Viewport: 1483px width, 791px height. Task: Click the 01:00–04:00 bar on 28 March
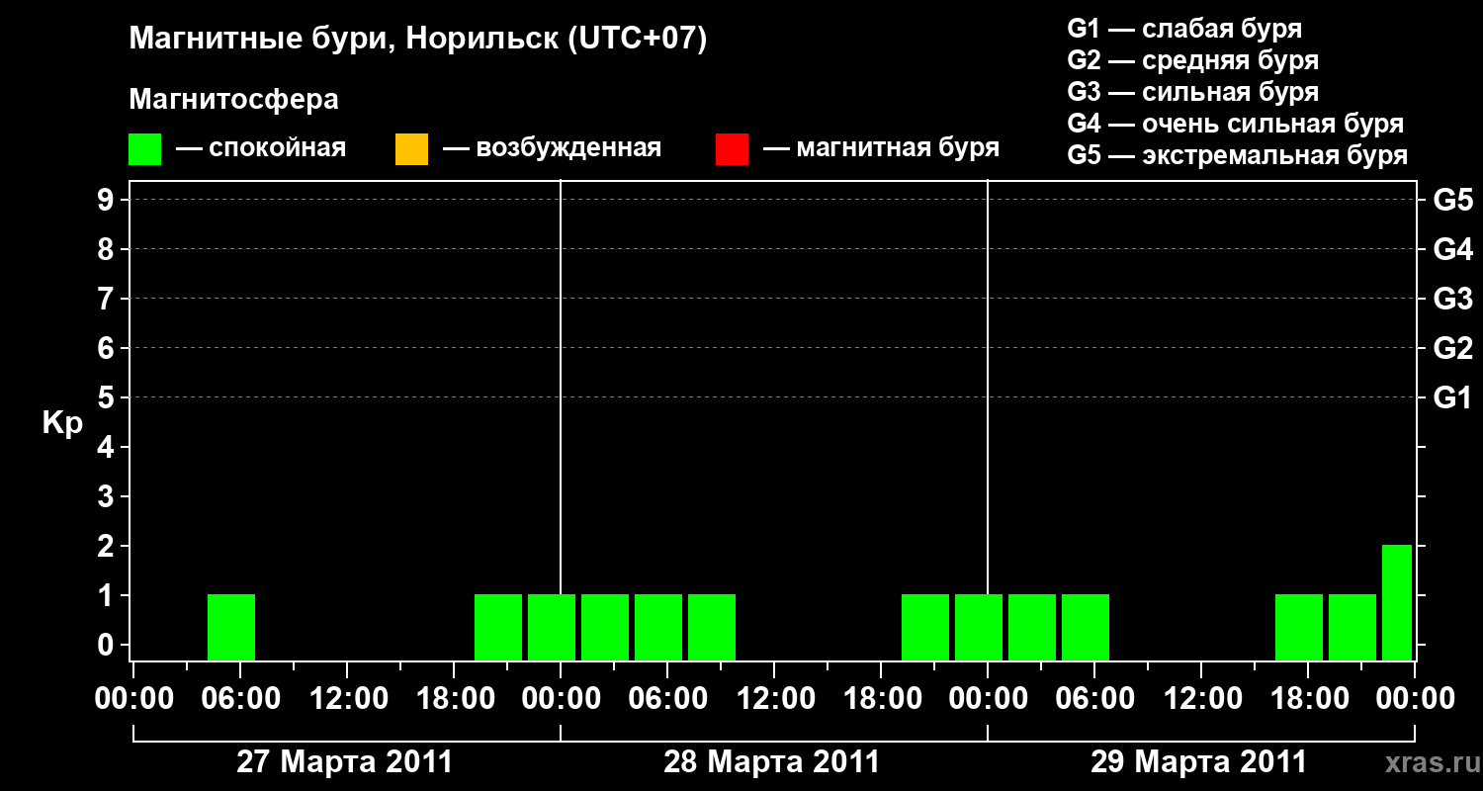point(605,627)
